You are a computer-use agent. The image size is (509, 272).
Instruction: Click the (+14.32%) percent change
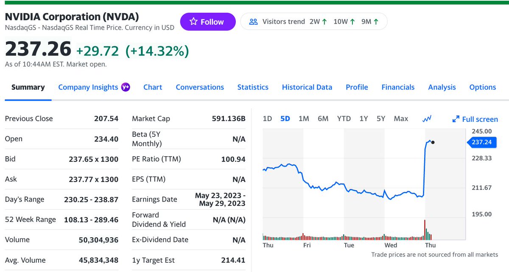coord(157,51)
